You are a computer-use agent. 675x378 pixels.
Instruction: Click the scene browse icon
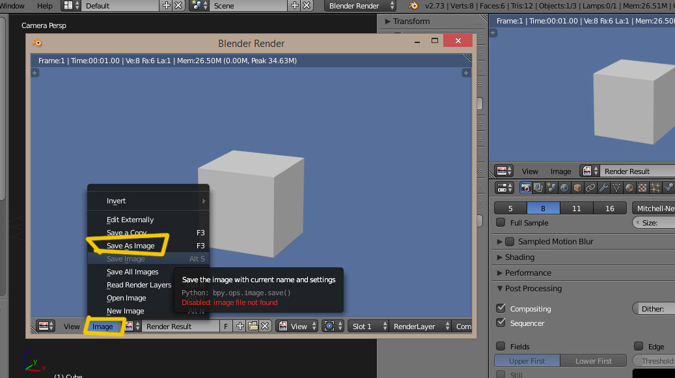(x=200, y=6)
